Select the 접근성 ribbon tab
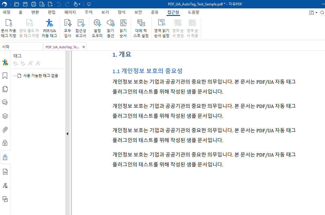Screen dimensions: 325x215 [x=173, y=12]
